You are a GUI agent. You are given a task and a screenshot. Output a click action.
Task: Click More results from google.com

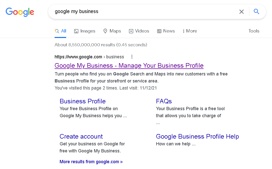pyautogui.click(x=91, y=162)
